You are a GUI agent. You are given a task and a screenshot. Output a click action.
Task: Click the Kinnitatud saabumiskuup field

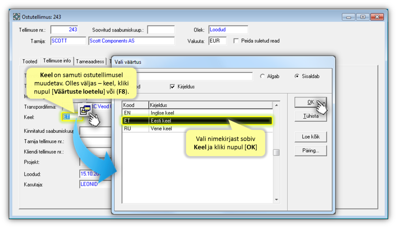(95, 131)
